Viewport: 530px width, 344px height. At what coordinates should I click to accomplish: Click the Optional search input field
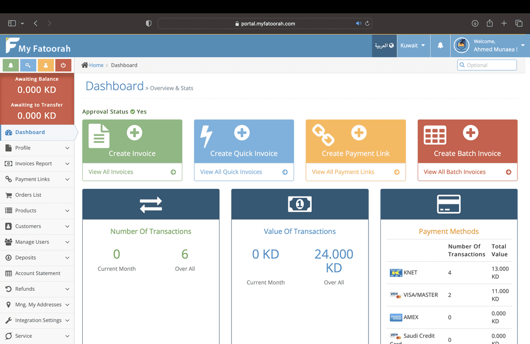pos(487,65)
